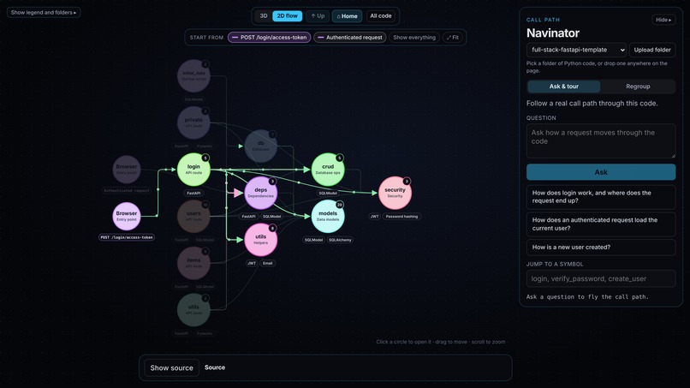Viewport: 690px width, 388px height.
Task: Click the JWT tag under utils Helpers
Action: coord(252,263)
